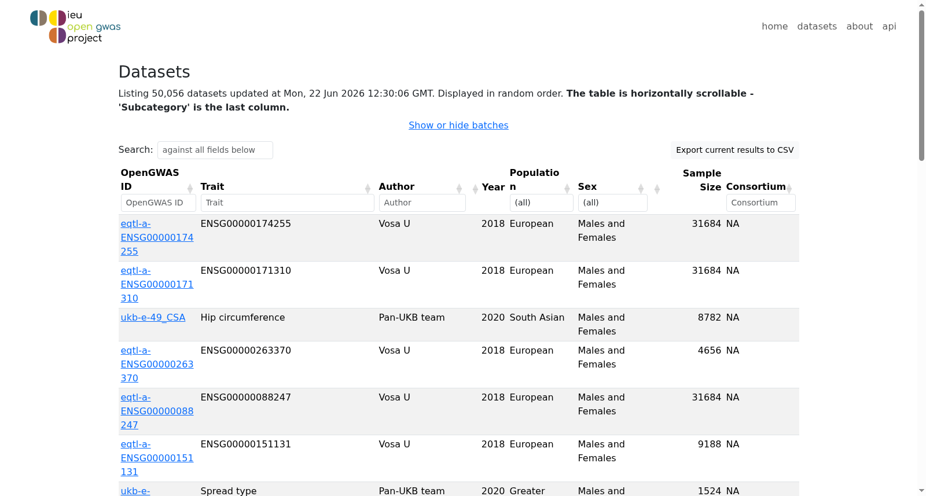Sort table by Sex column arrows

641,188
